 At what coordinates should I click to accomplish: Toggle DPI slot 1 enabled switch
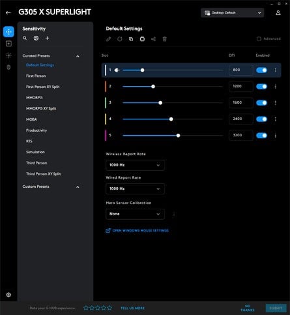[261, 70]
